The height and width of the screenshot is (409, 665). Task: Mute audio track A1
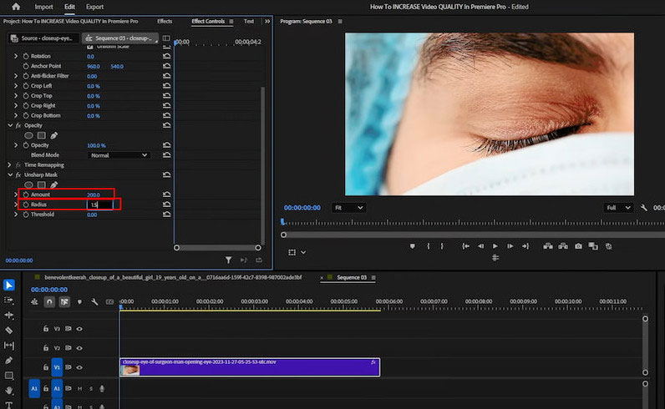[79, 388]
